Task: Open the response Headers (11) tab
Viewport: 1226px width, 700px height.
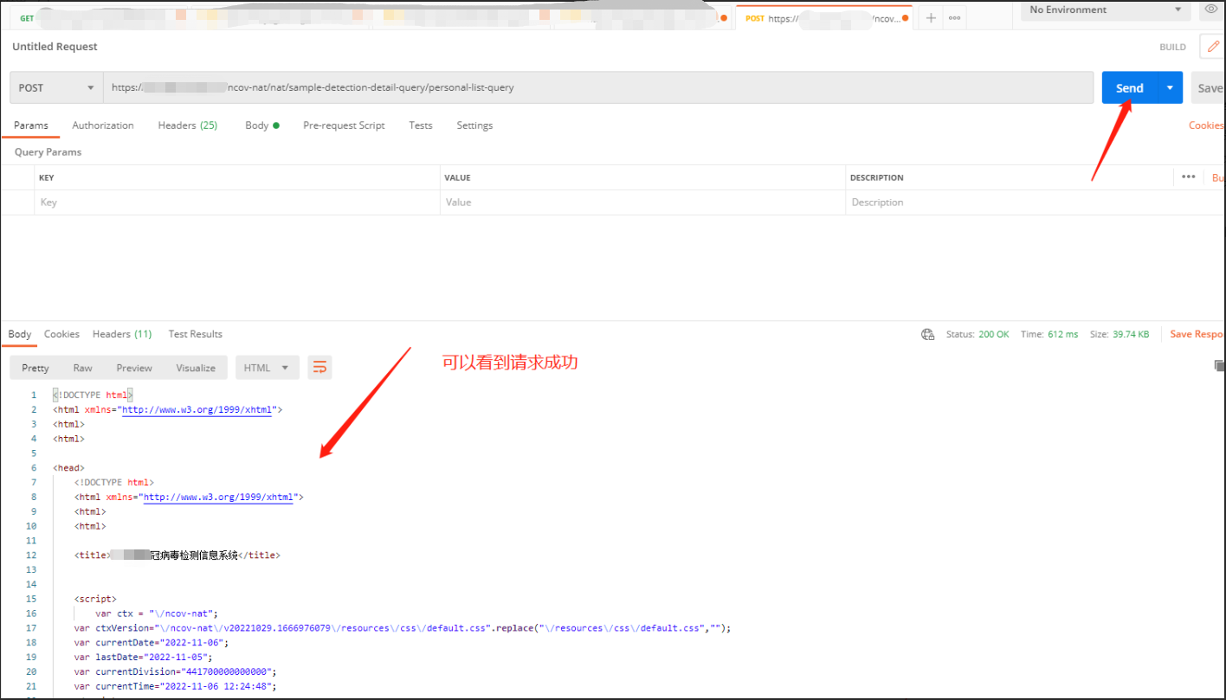Action: coord(122,334)
